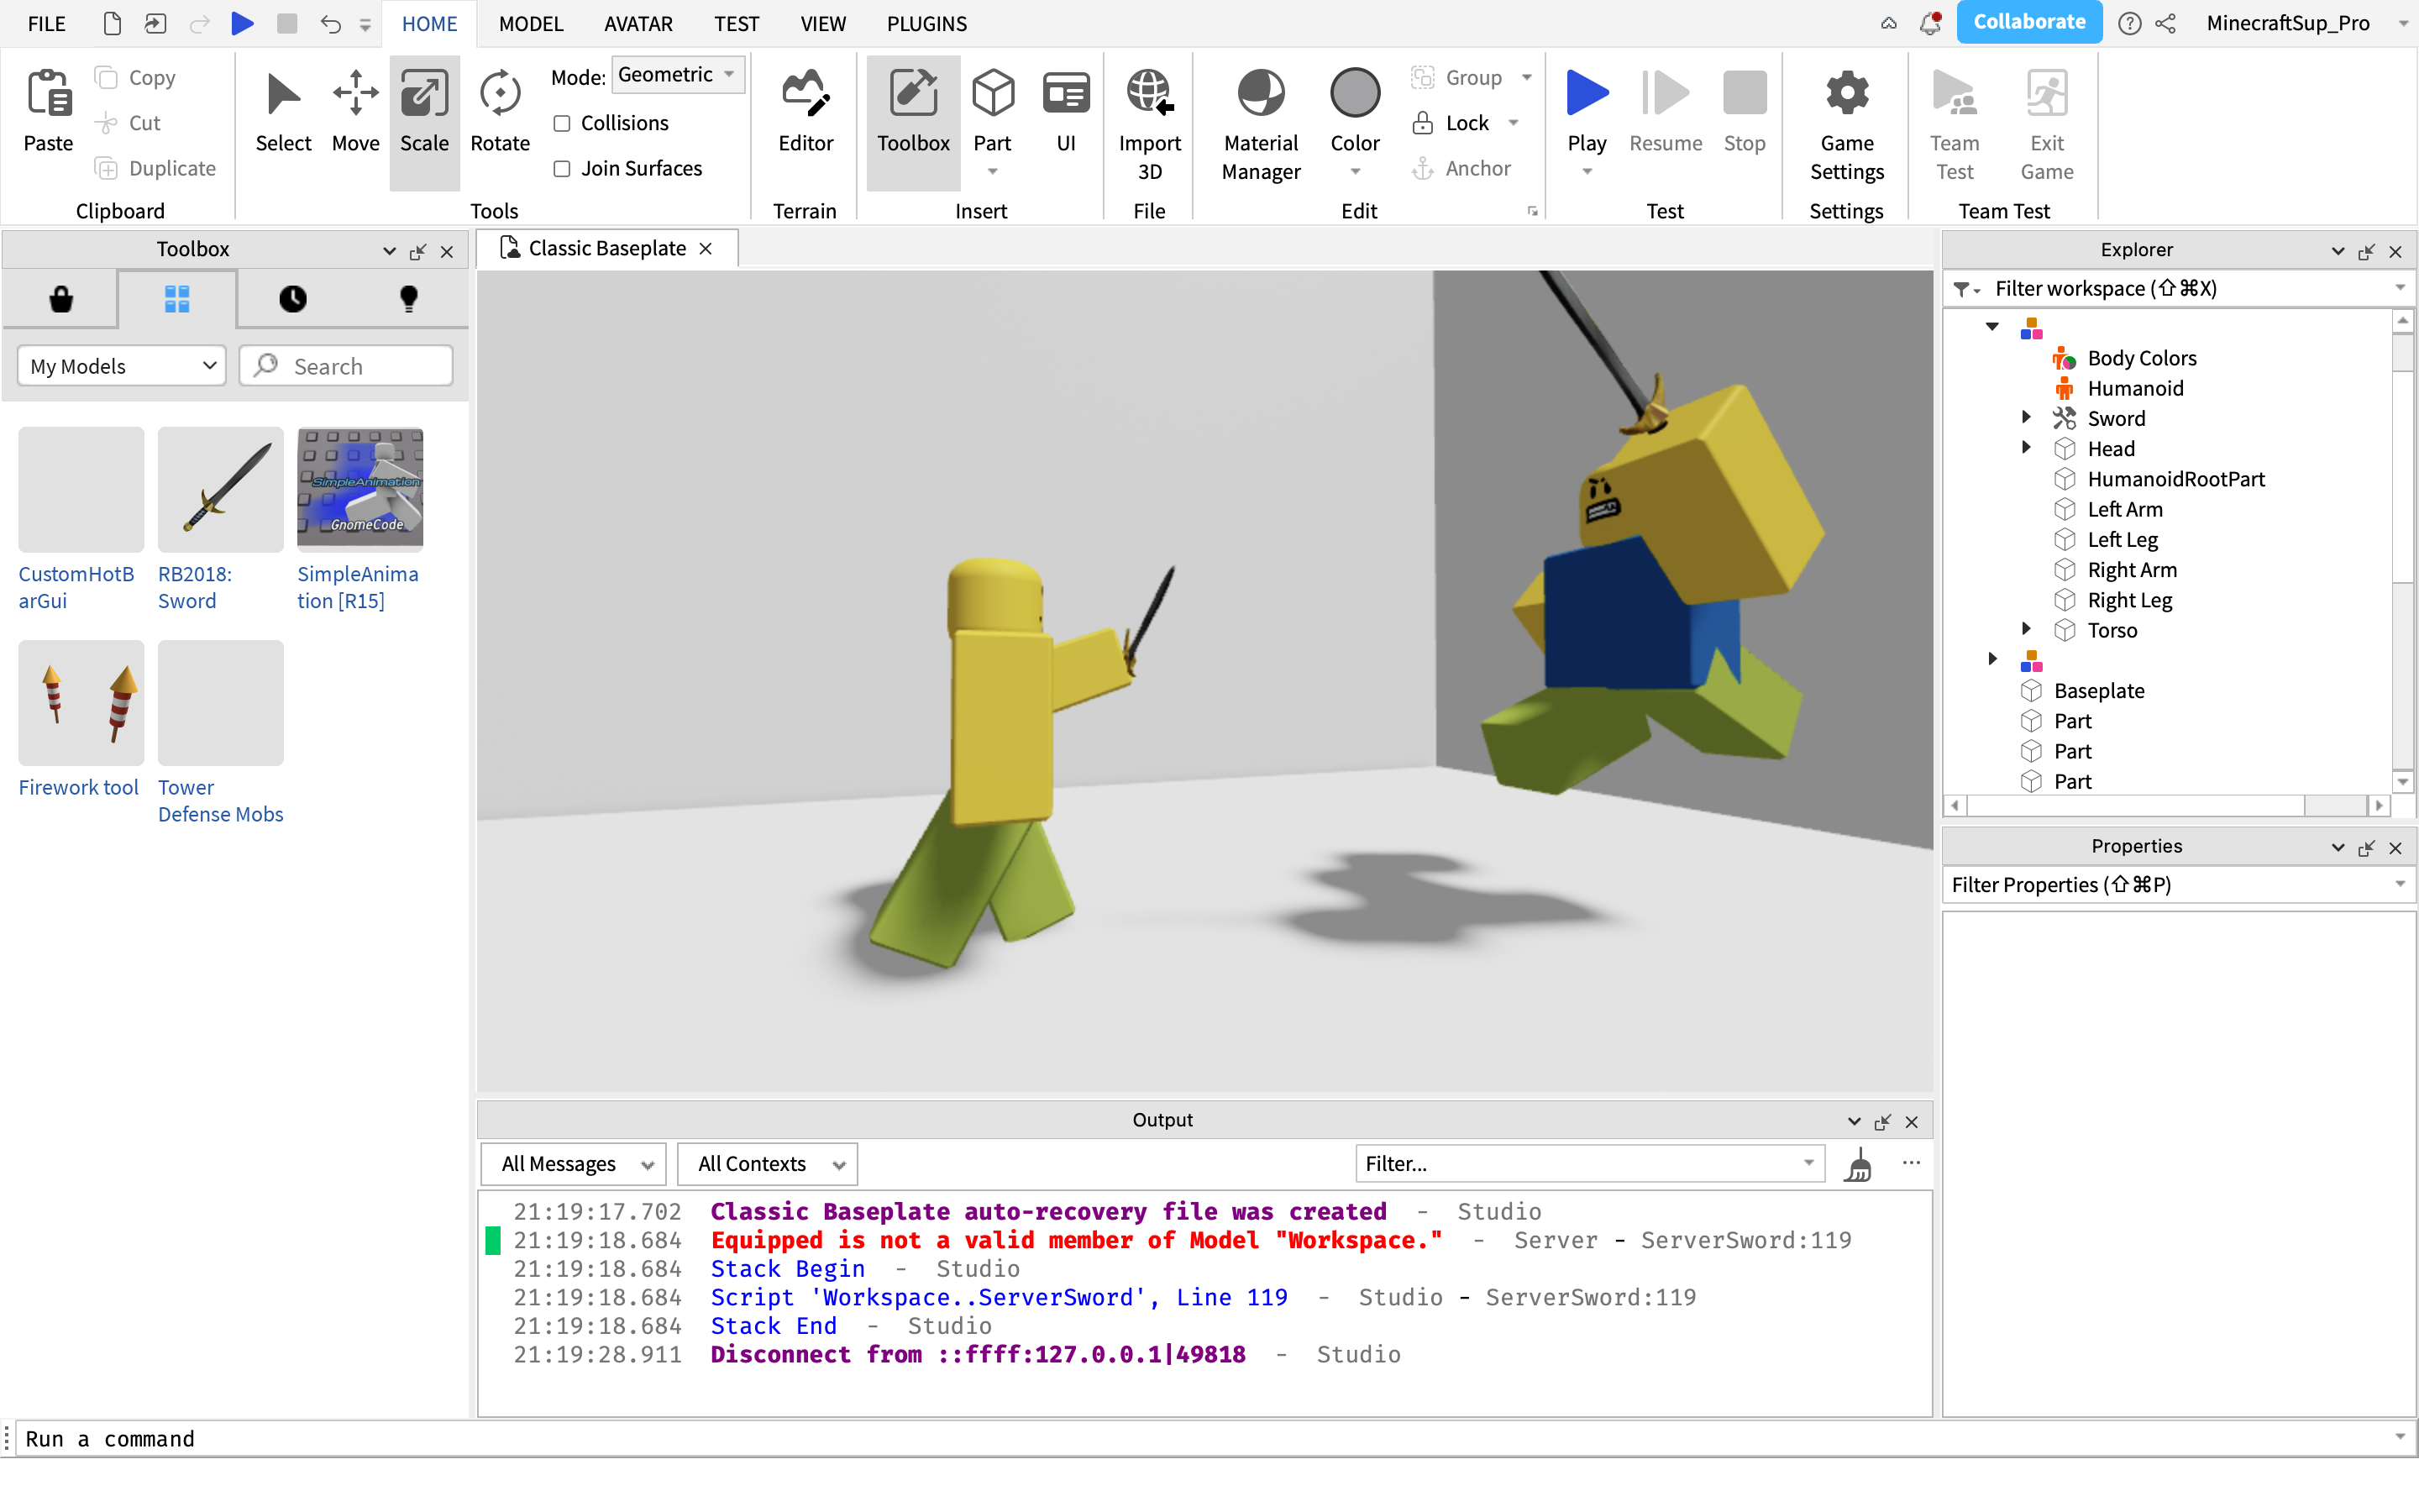This screenshot has width=2419, height=1512.
Task: Switch to Toolbox Inventory grid tab
Action: tap(177, 299)
